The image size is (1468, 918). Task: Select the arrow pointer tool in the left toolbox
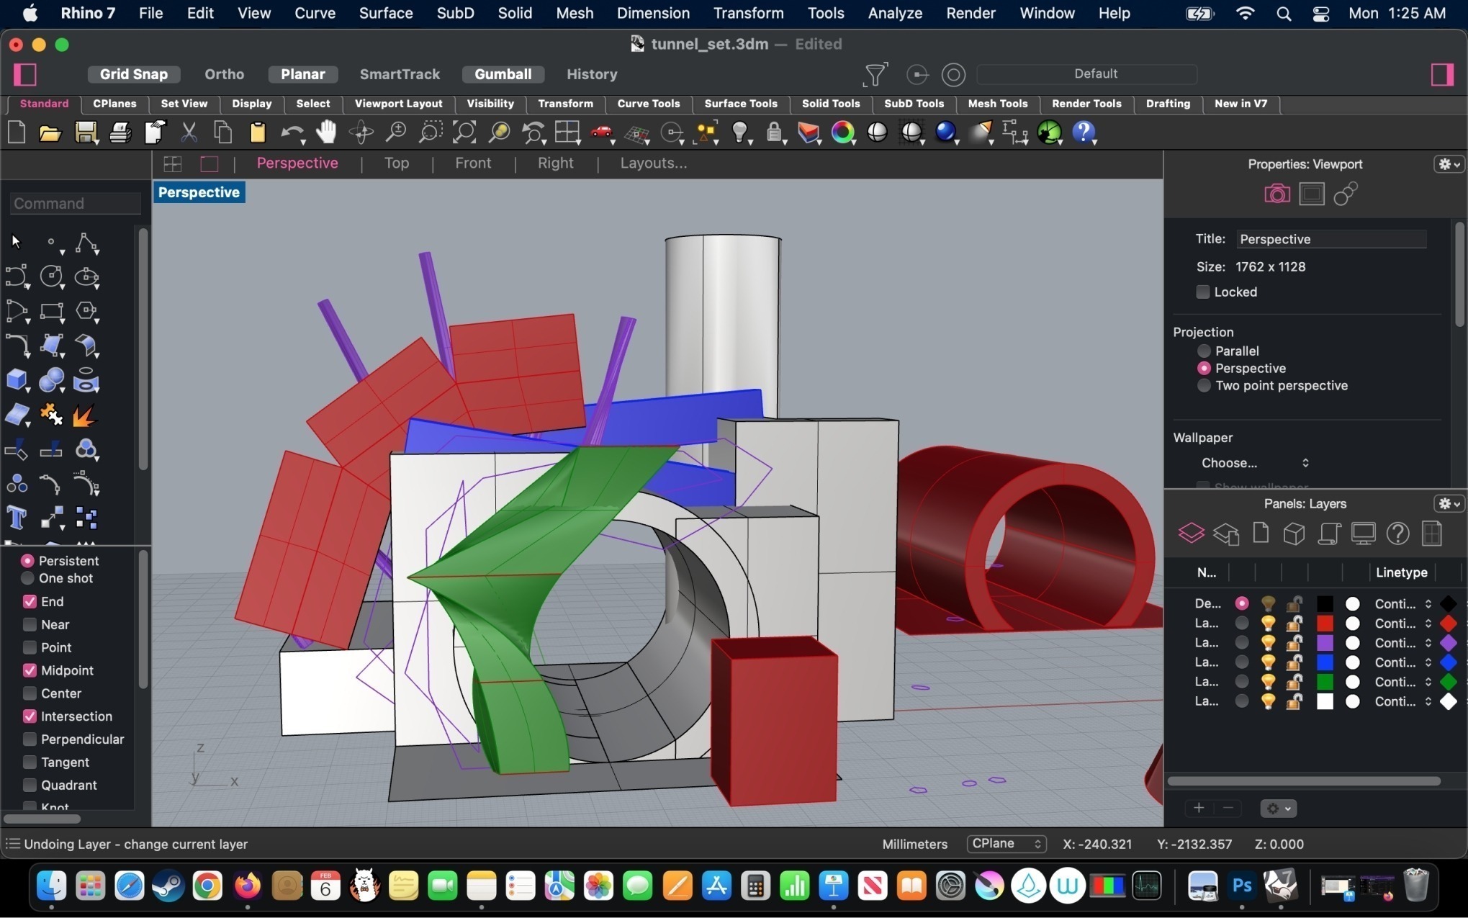[16, 242]
